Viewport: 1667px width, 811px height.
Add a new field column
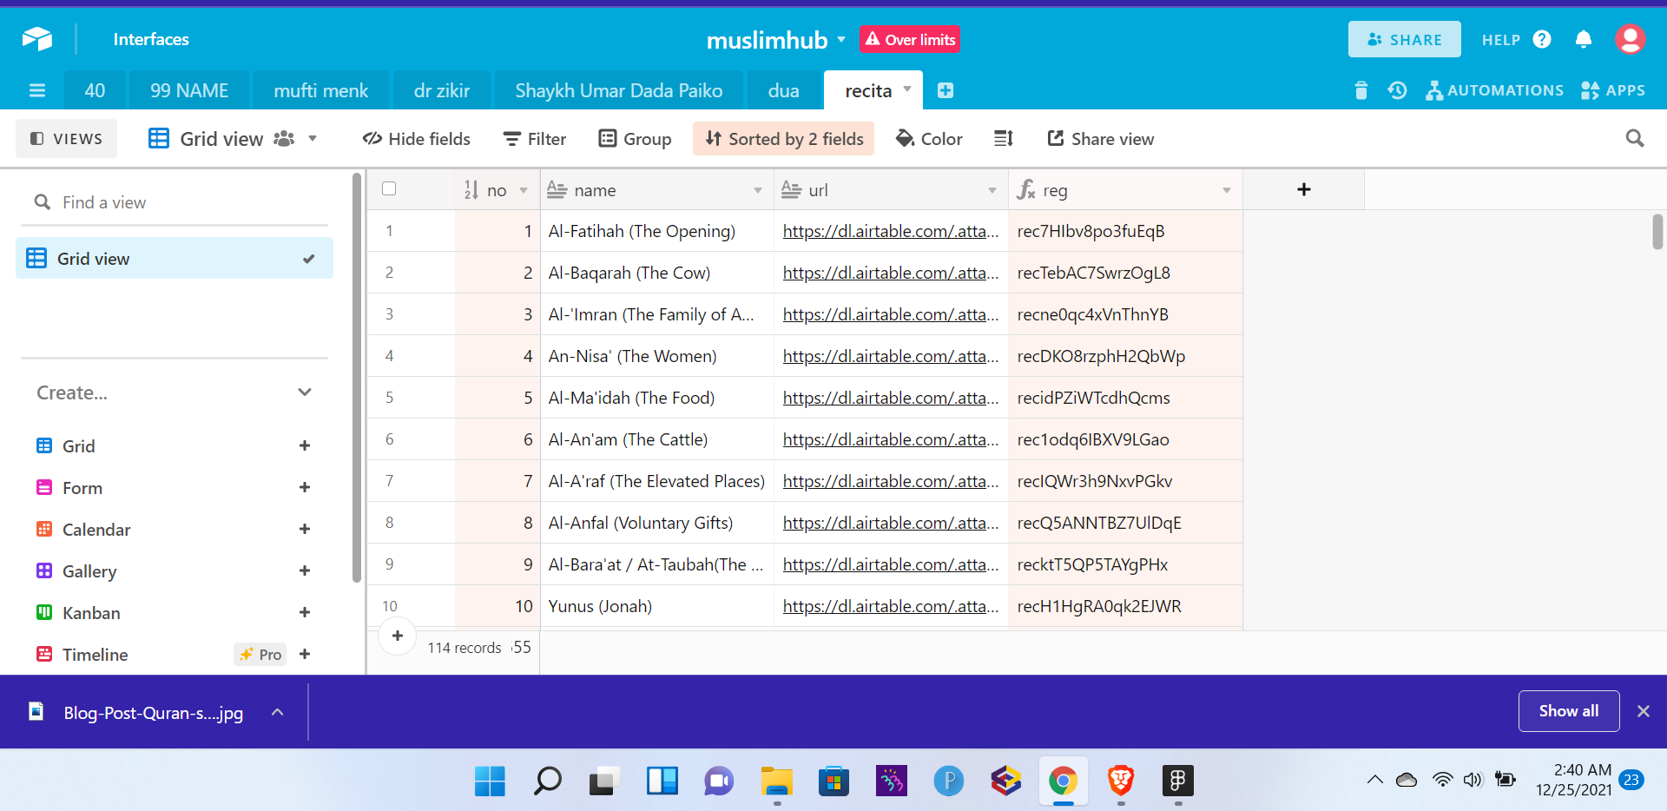point(1303,189)
